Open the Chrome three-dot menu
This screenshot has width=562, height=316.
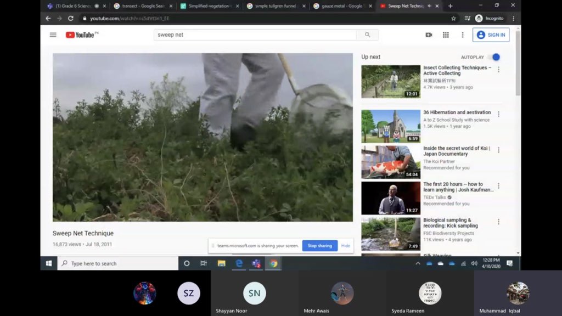[514, 18]
